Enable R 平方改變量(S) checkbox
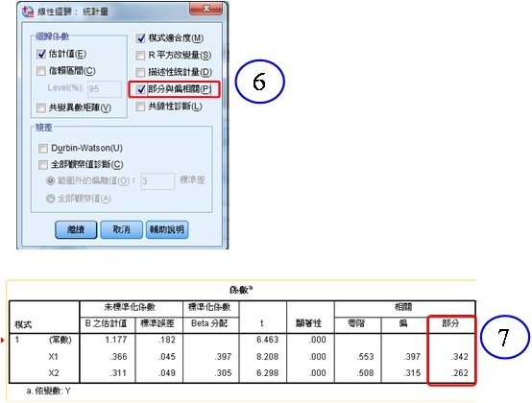The width and height of the screenshot is (532, 403). 140,56
